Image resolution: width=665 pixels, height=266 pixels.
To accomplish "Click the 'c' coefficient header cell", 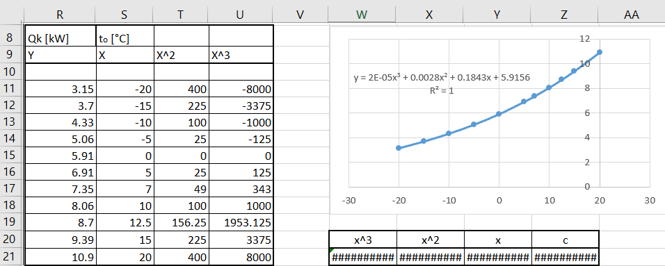I will click(565, 240).
